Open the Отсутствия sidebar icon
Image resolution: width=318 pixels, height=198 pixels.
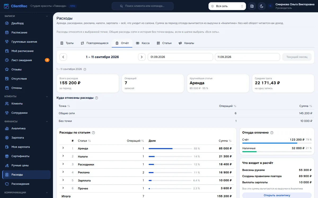point(7,79)
